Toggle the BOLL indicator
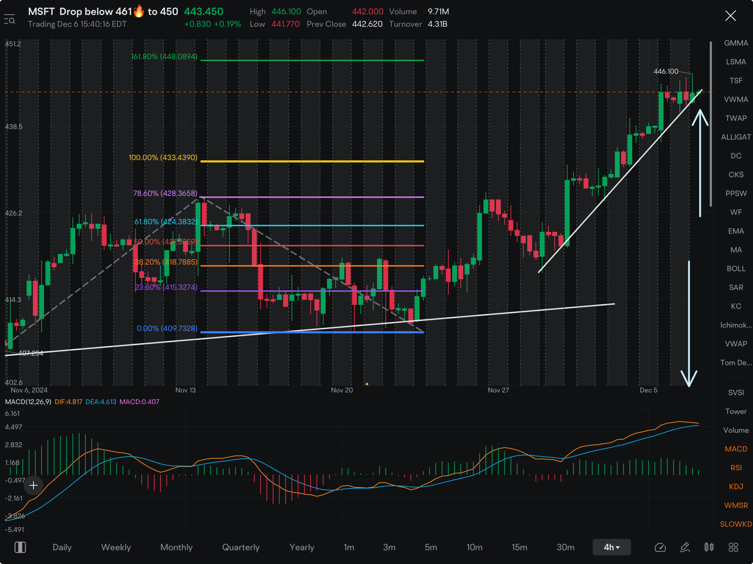 coord(736,269)
